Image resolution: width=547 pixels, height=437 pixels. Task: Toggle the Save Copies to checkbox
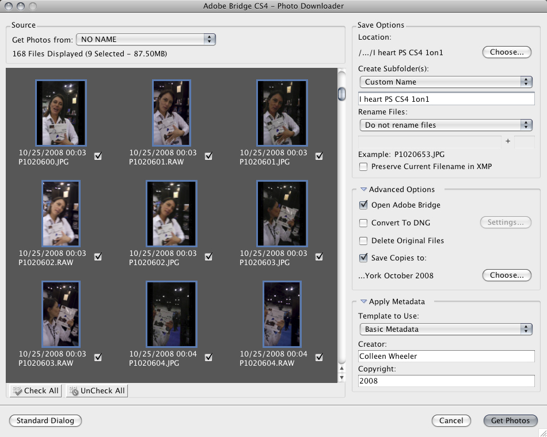pos(363,258)
